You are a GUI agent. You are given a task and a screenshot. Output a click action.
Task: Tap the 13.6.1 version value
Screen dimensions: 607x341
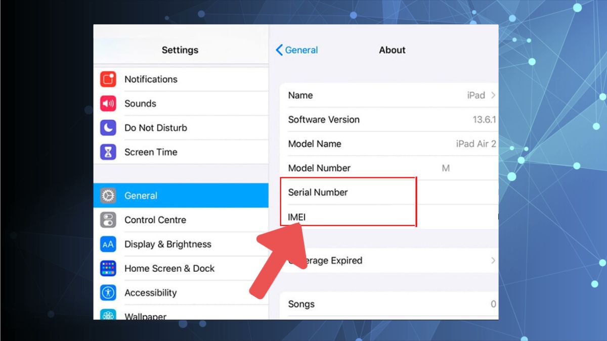tap(484, 120)
